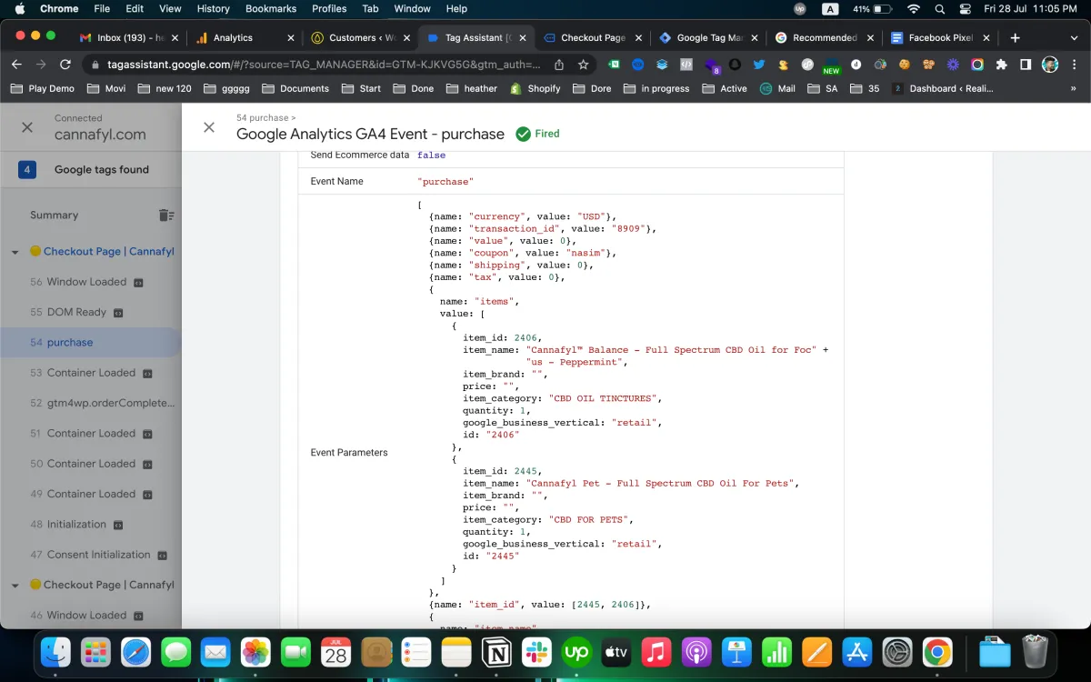
Task: Open the Summary view
Action: [55, 216]
